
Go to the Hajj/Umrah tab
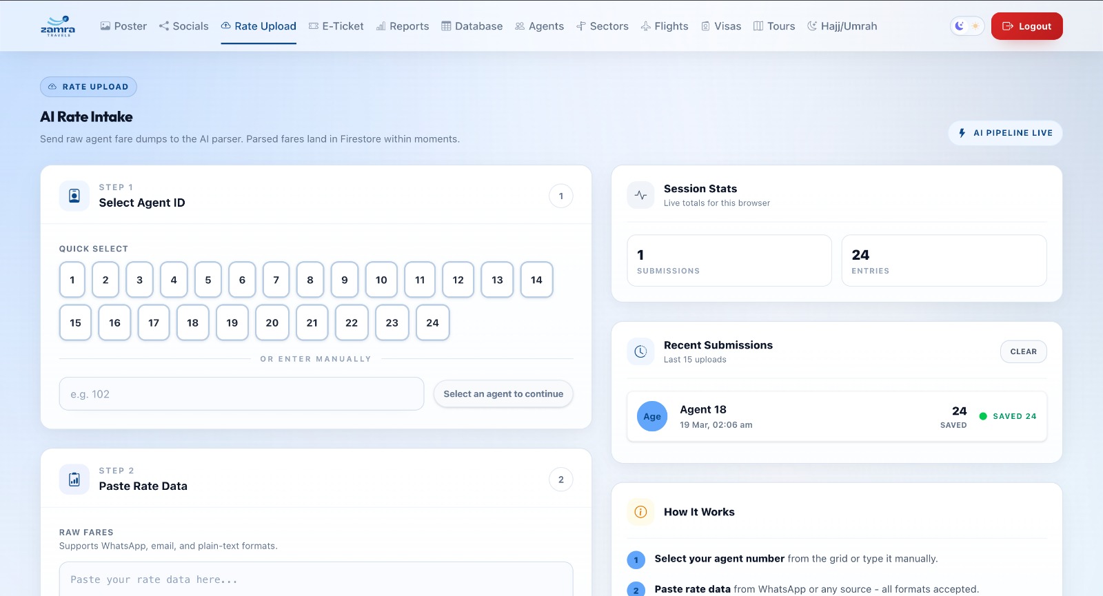coord(842,26)
